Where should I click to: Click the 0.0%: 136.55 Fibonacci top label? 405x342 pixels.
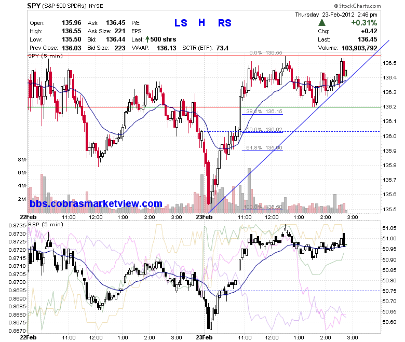click(x=266, y=52)
